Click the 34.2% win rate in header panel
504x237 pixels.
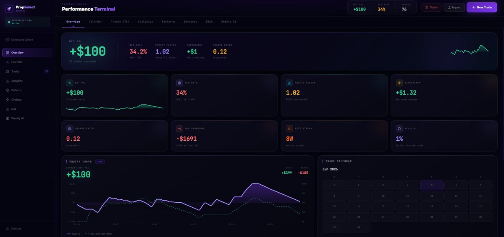(x=138, y=52)
